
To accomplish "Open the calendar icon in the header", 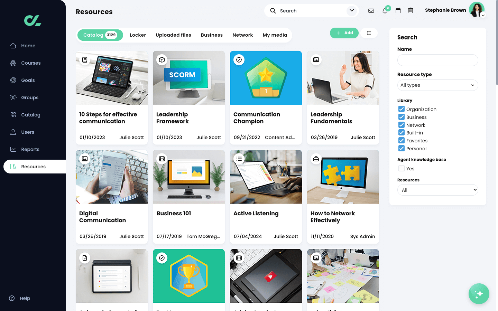I will tap(398, 11).
